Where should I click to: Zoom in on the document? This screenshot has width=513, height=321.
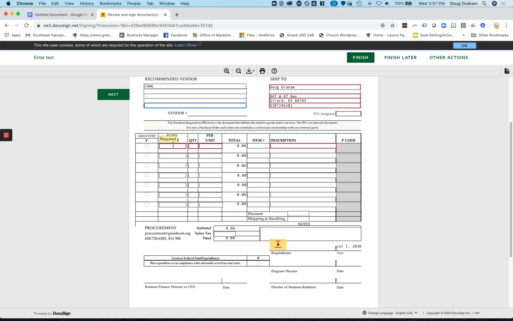tap(227, 71)
